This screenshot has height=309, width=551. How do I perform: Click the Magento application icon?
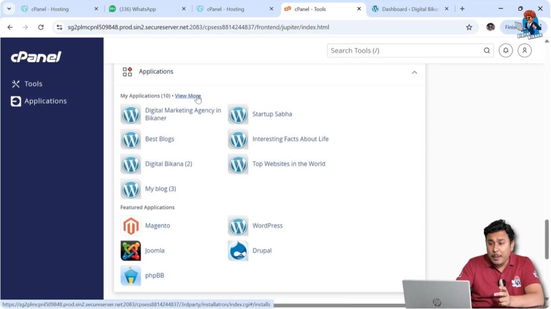tap(131, 226)
